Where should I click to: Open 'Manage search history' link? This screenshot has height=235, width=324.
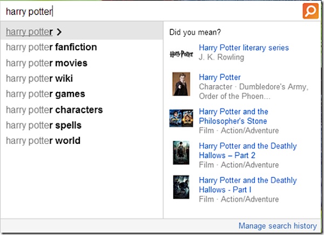pos(278,226)
